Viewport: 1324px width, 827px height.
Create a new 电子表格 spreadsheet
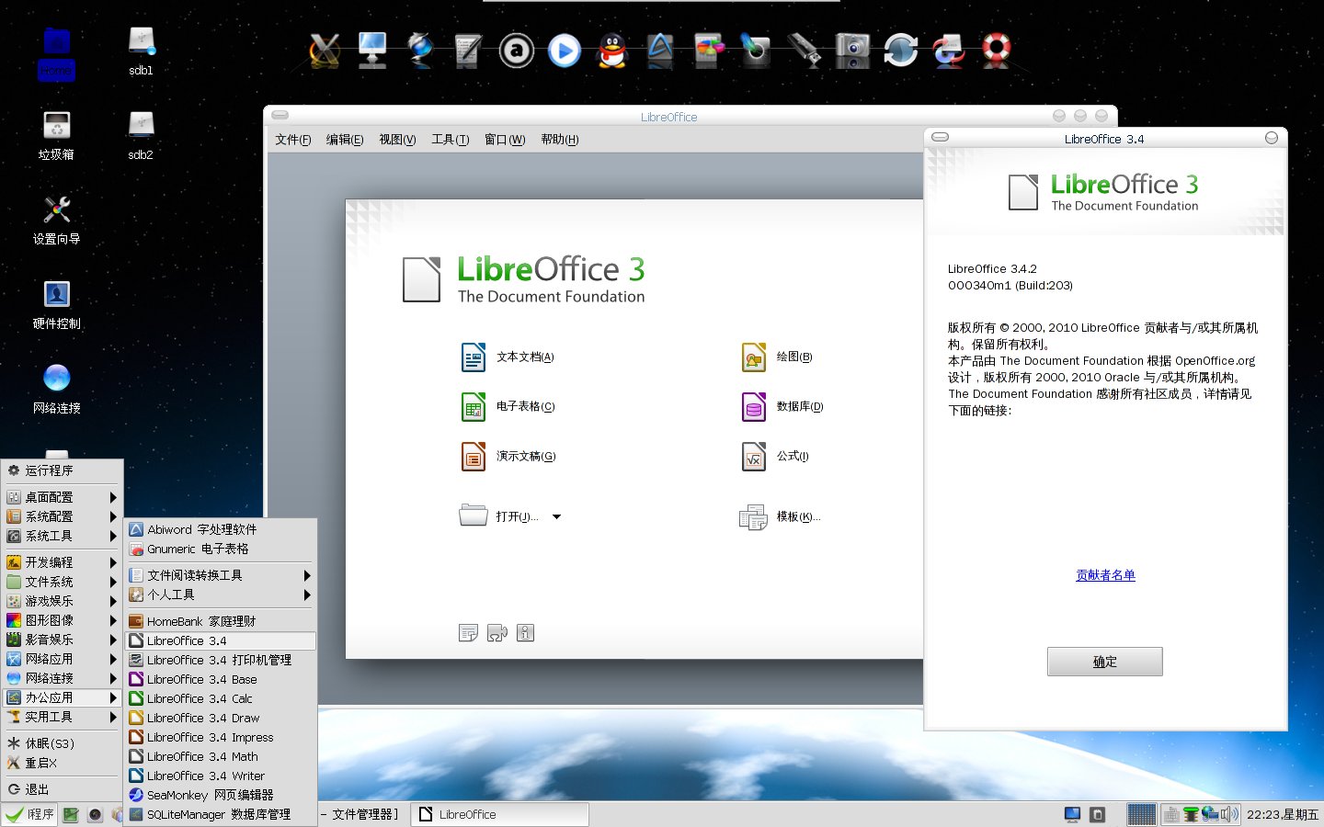(508, 406)
